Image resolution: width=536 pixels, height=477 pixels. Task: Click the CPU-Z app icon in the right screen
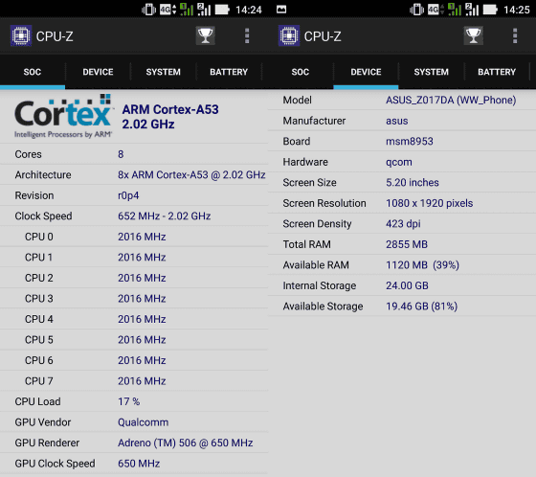point(289,35)
